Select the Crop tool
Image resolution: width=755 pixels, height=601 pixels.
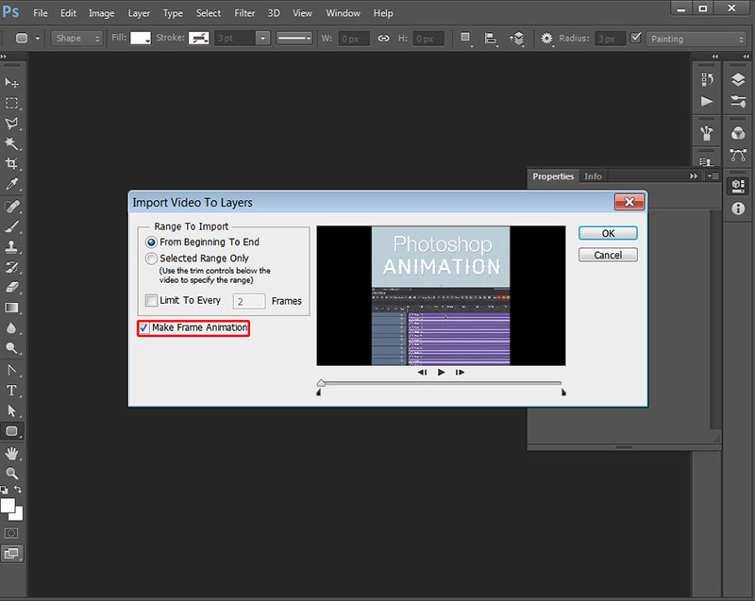(11, 163)
